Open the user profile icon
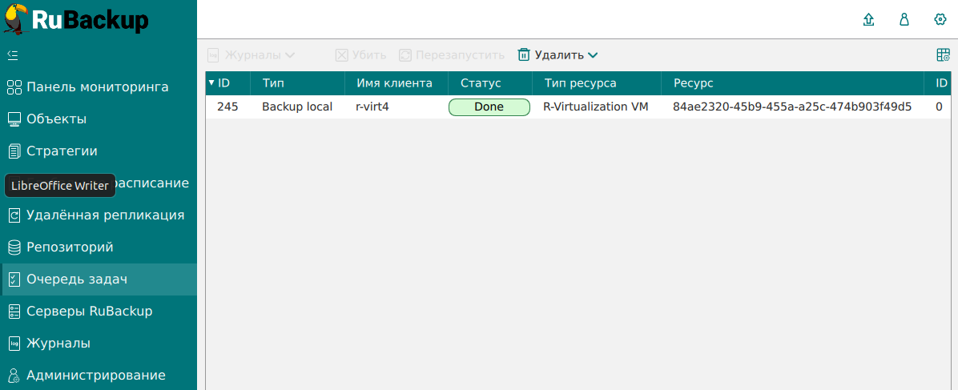 click(x=904, y=20)
